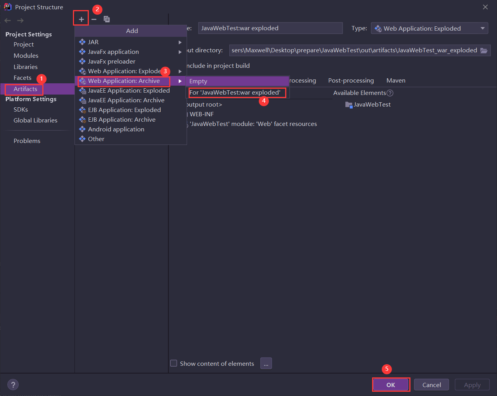Click the plus Add artifact icon

pos(81,19)
